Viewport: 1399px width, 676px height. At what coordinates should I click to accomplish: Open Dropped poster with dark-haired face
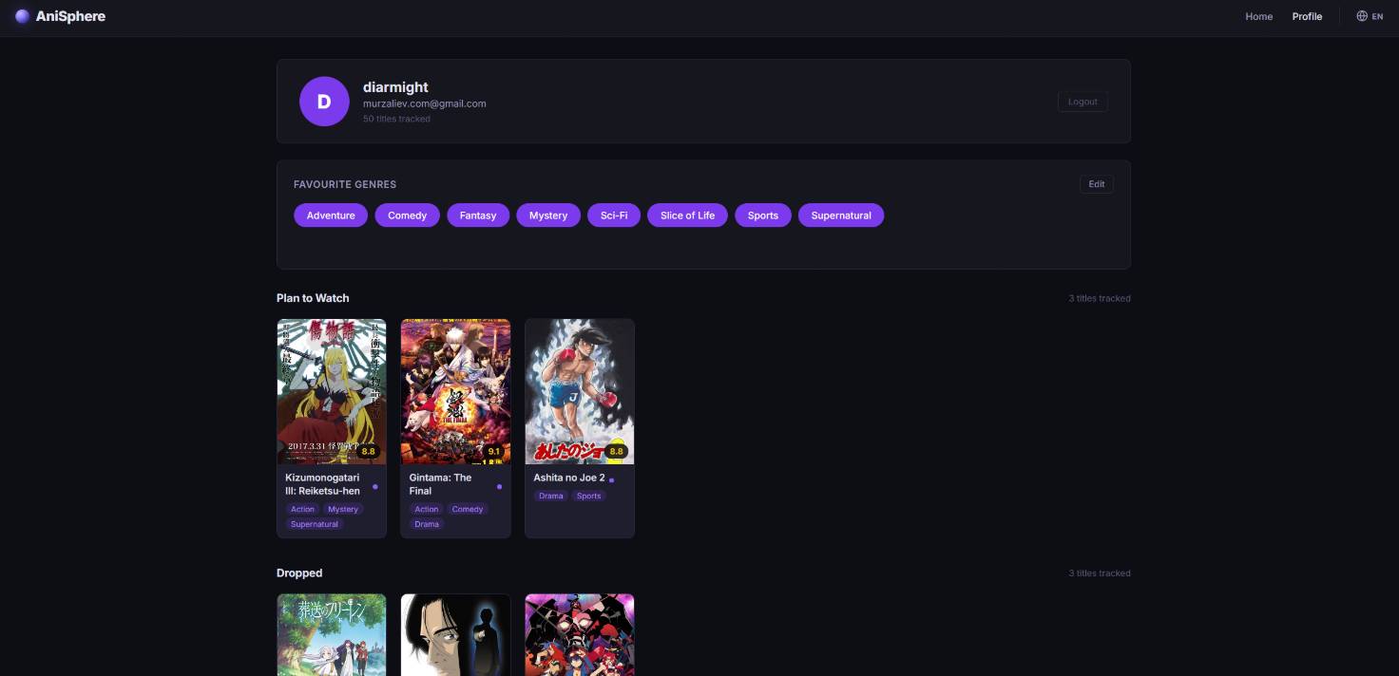coord(455,635)
